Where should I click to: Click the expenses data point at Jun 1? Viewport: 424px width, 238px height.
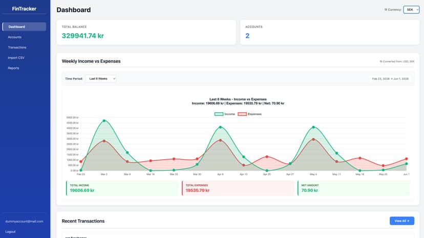click(x=407, y=159)
